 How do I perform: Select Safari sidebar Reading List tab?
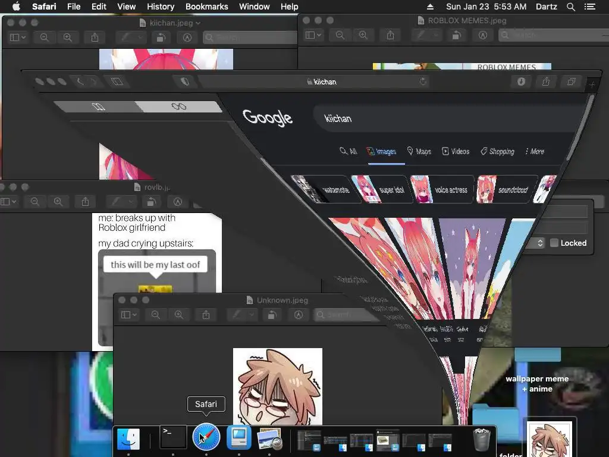point(178,107)
